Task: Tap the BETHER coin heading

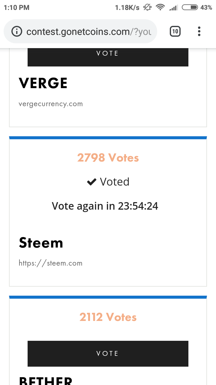Action: point(46,380)
